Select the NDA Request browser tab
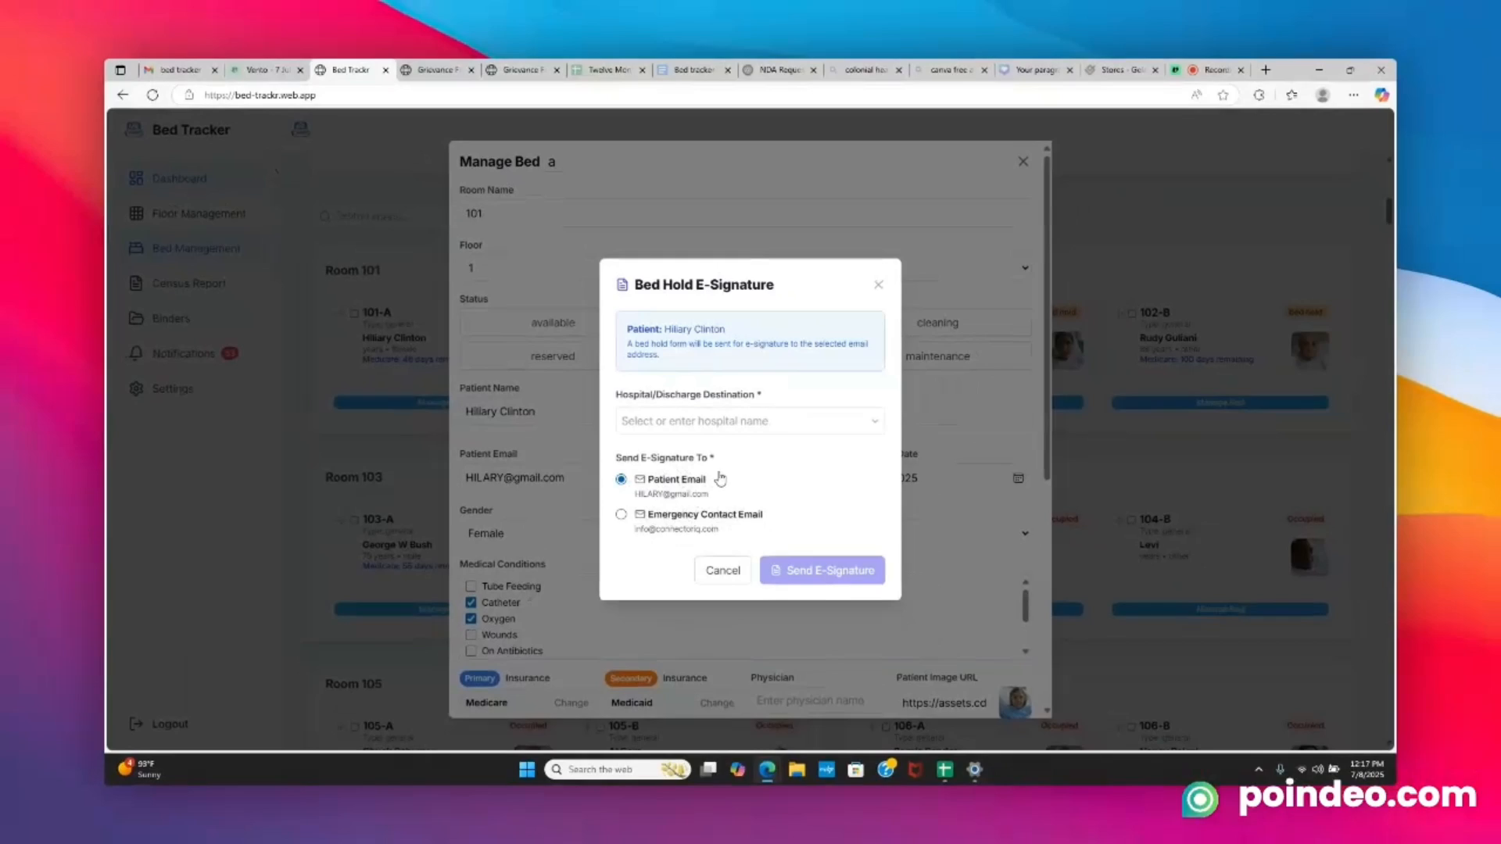 (777, 70)
